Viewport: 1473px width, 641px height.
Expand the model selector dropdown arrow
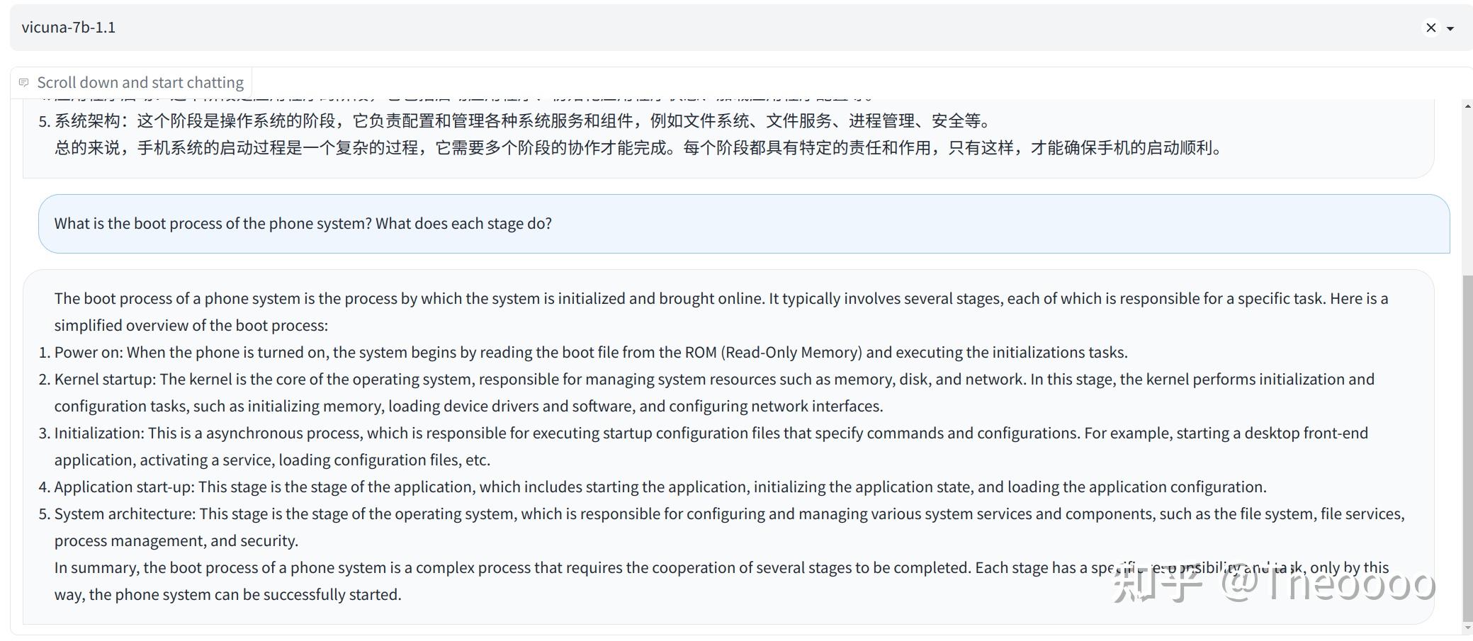(1450, 28)
